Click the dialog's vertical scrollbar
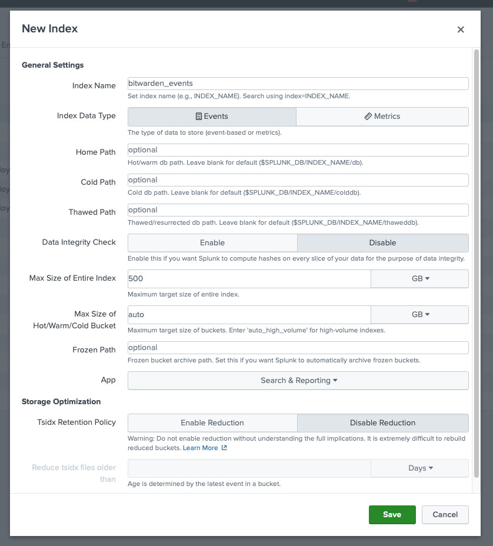This screenshot has height=546, width=493. click(x=476, y=235)
